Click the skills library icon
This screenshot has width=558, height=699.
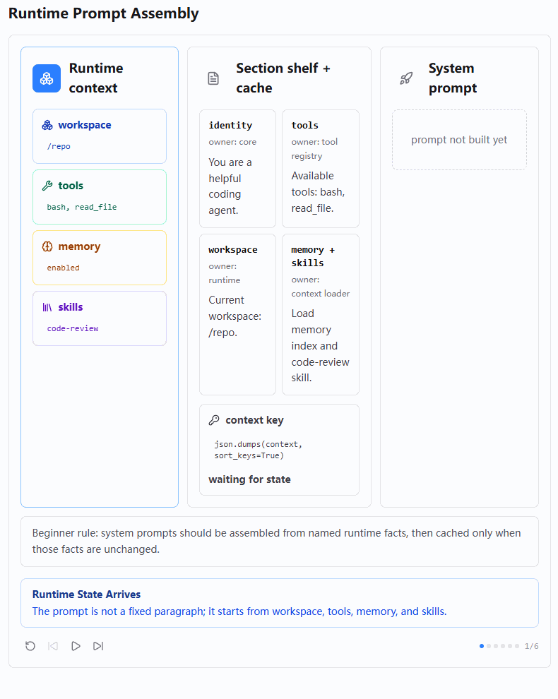coord(47,307)
